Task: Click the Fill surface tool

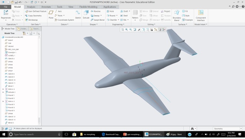Action: pyautogui.click(x=185, y=11)
